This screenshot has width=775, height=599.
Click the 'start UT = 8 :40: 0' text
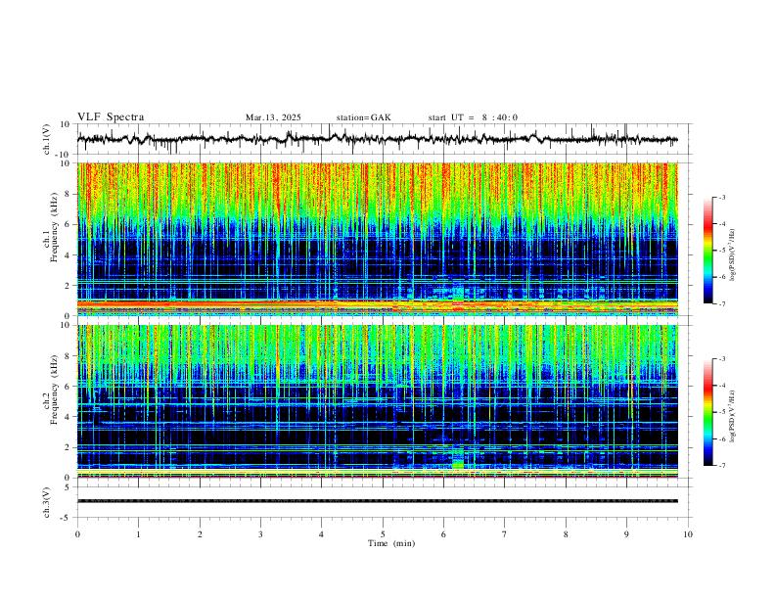(x=473, y=117)
